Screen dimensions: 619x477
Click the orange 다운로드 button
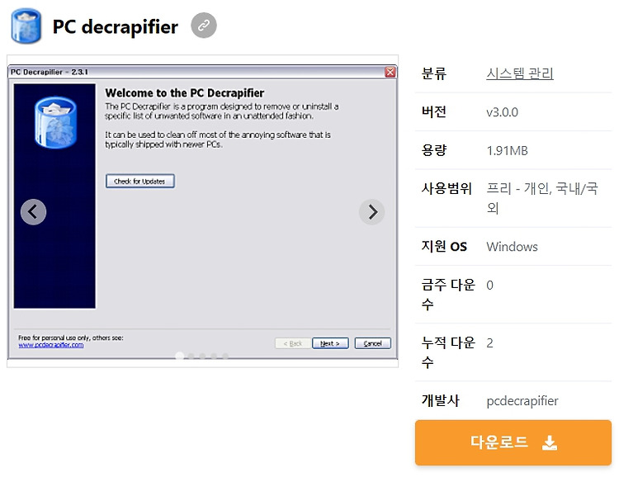tap(513, 442)
